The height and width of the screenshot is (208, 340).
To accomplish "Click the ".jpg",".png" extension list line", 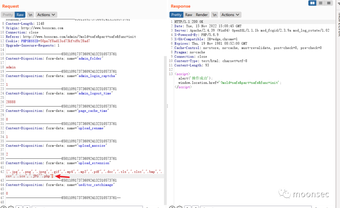I will (84, 172).
